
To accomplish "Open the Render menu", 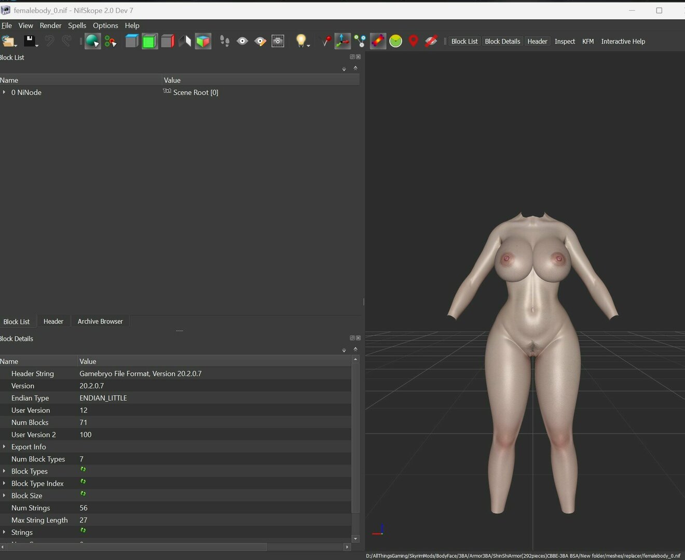I will (50, 25).
